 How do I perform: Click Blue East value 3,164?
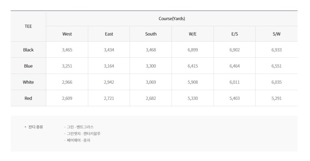(109, 66)
